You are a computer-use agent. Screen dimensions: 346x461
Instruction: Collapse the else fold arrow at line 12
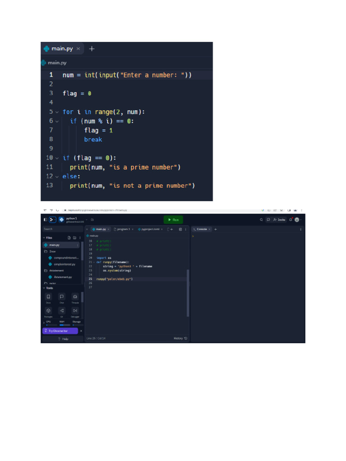point(57,176)
